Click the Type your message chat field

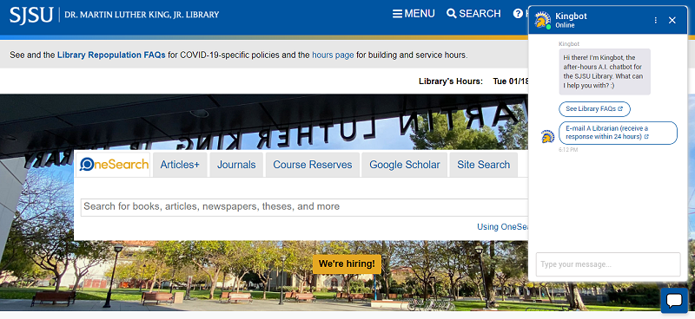coord(607,264)
